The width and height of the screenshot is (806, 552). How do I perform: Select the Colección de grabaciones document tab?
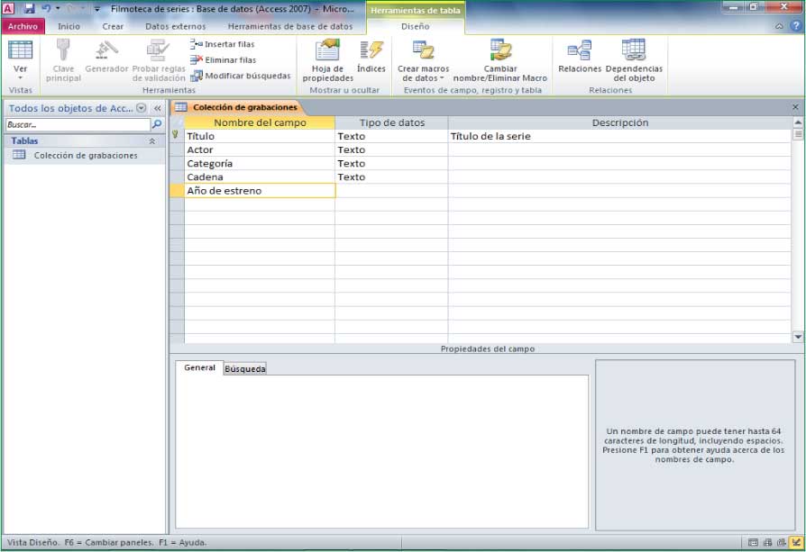click(238, 107)
